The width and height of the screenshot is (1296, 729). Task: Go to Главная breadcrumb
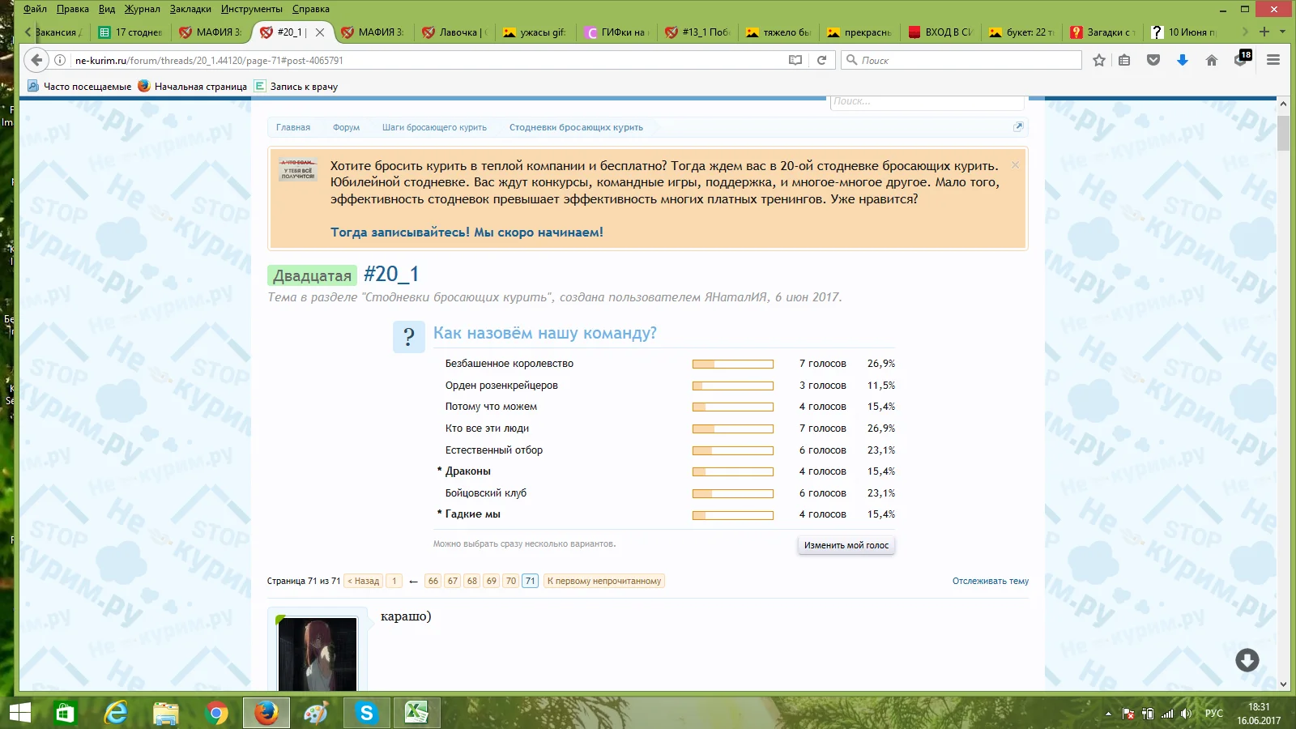[293, 127]
